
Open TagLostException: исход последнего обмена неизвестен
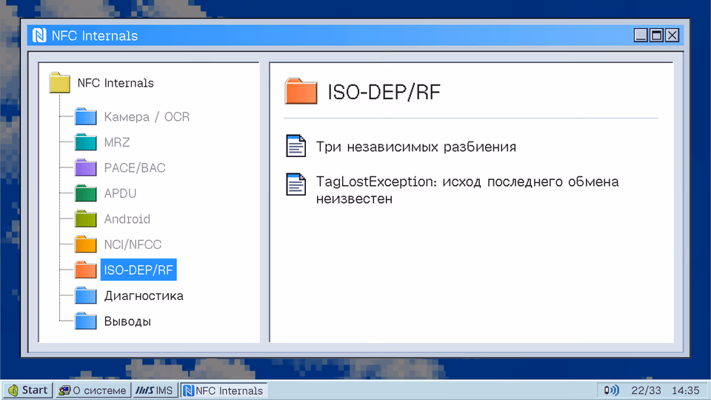point(467,190)
